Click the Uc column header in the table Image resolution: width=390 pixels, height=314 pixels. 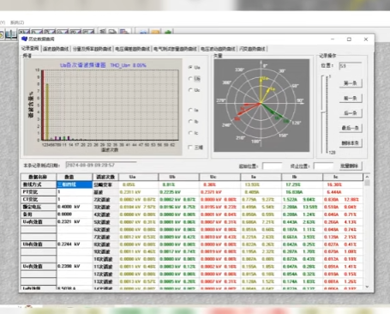click(x=219, y=177)
